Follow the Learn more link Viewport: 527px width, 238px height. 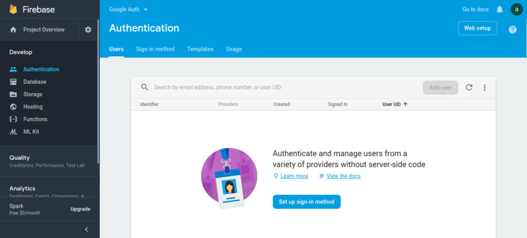tap(294, 176)
